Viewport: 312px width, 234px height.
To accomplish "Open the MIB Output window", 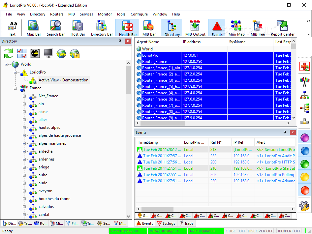I will click(195, 28).
